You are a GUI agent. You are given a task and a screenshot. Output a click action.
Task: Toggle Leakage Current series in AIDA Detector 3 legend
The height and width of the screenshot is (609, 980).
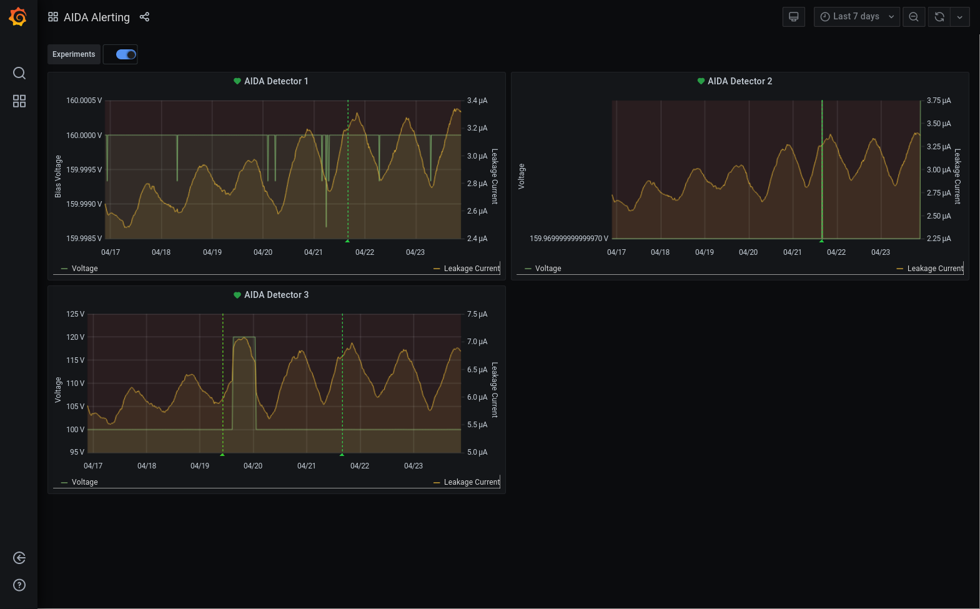point(472,482)
